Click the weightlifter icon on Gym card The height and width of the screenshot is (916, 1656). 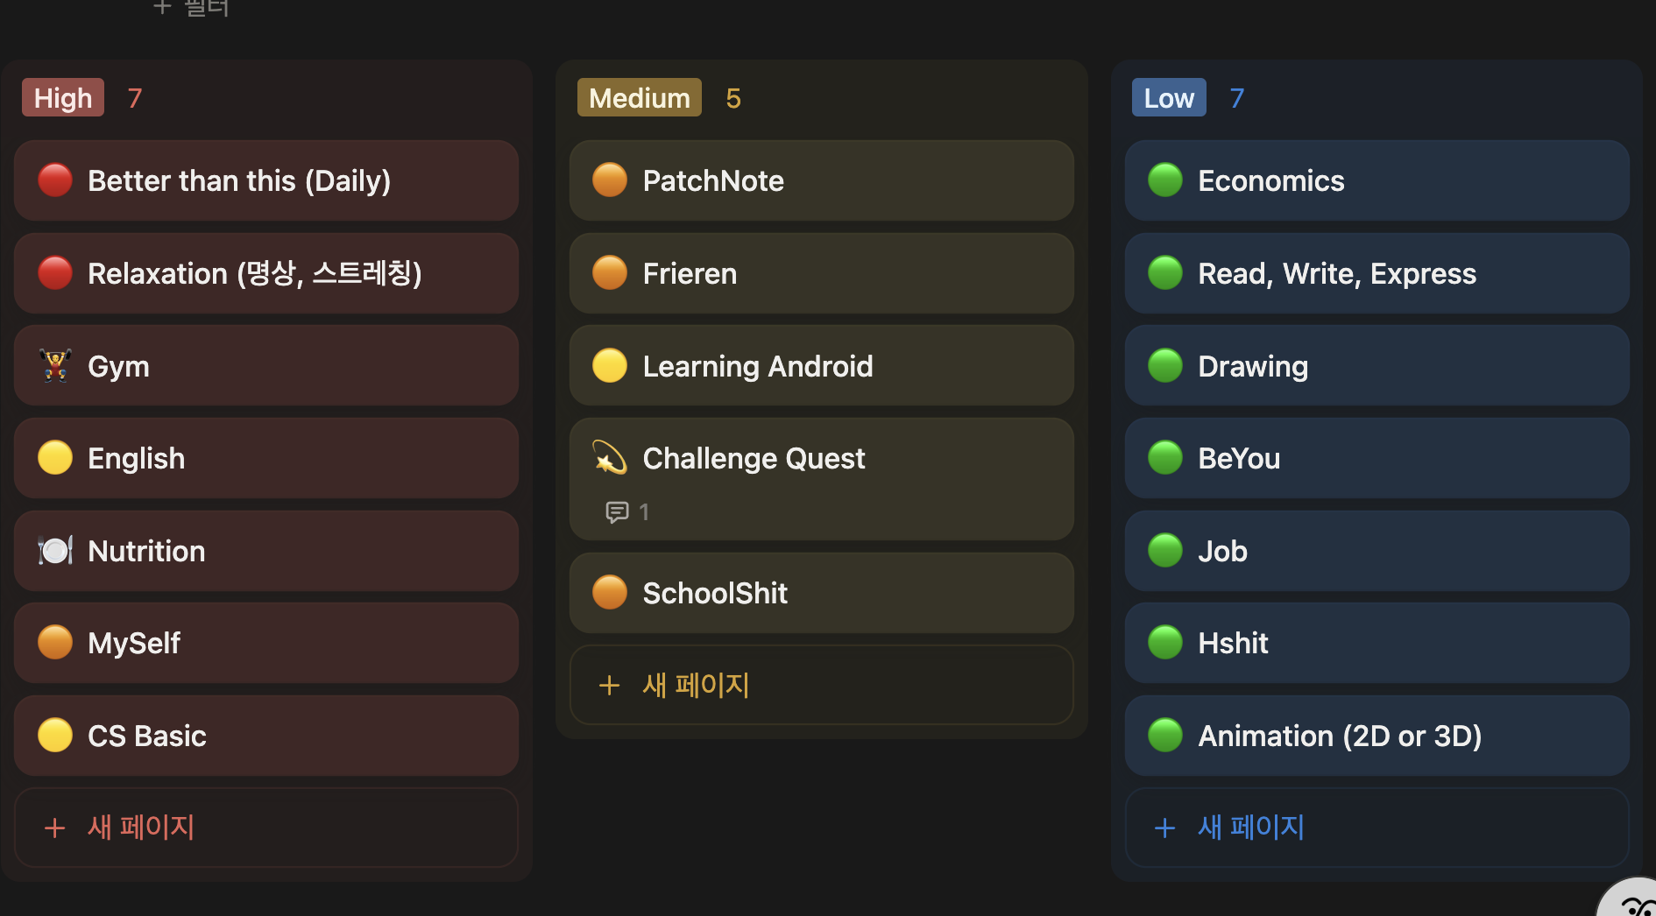(x=55, y=366)
